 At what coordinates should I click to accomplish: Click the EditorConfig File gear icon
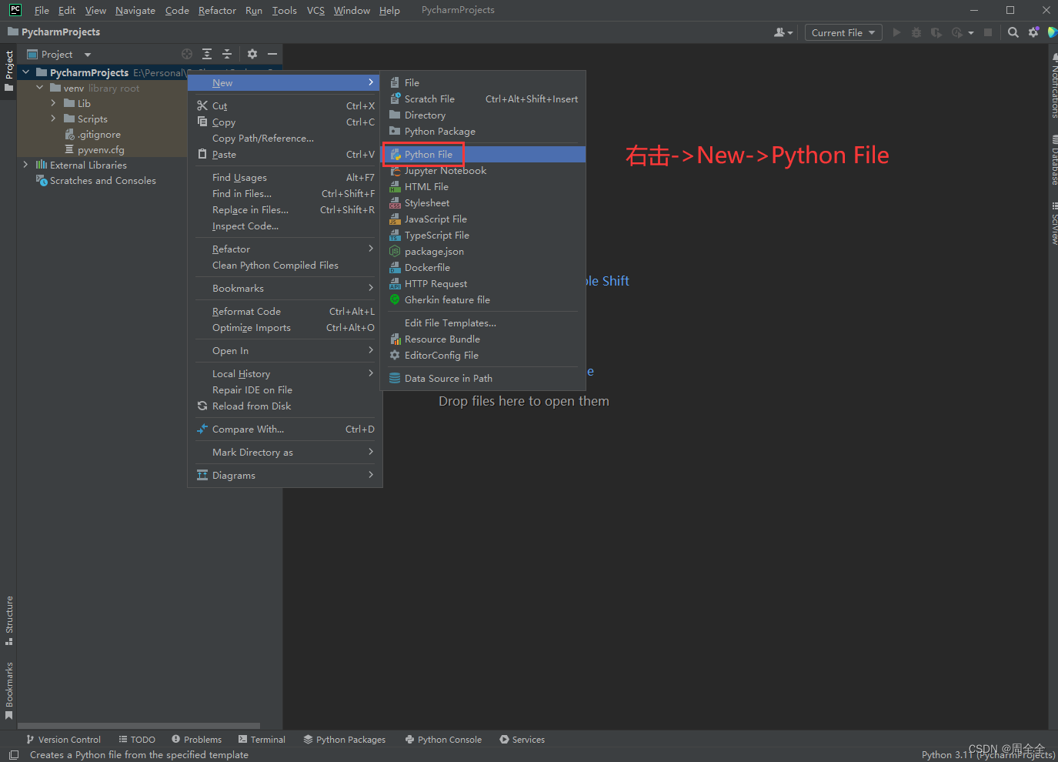[x=395, y=356]
